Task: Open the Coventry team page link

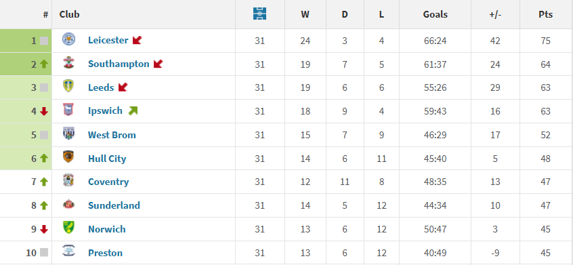Action: (108, 182)
